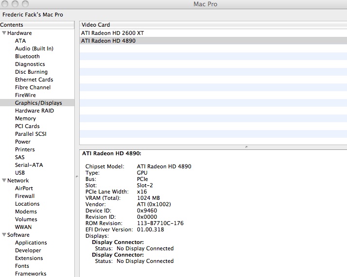Collapse the Hardware disclosure triangle
The width and height of the screenshot is (347, 277).
click(4, 33)
